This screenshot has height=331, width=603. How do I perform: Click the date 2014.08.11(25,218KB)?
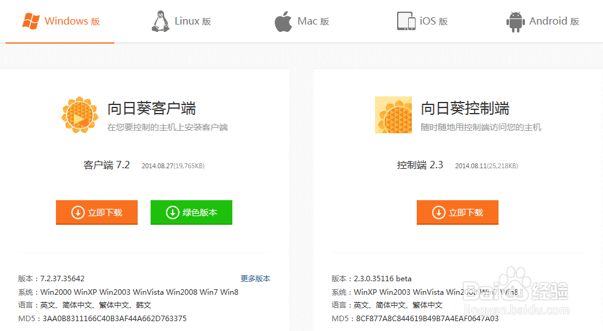click(x=486, y=166)
